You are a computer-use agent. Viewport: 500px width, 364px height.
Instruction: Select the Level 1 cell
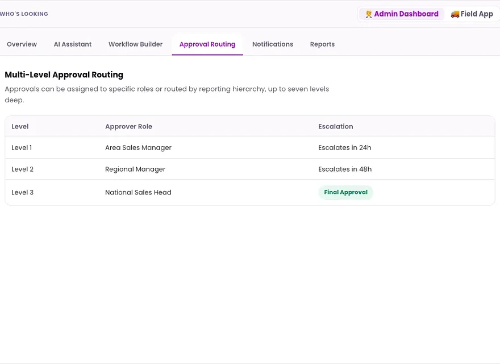[x=22, y=147]
